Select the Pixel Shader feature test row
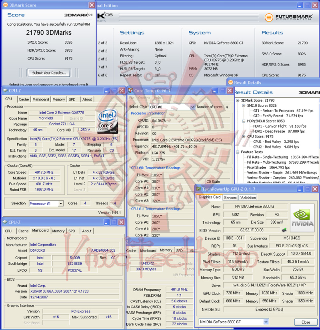This screenshot has height=330, width=320. pyautogui.click(x=268, y=168)
